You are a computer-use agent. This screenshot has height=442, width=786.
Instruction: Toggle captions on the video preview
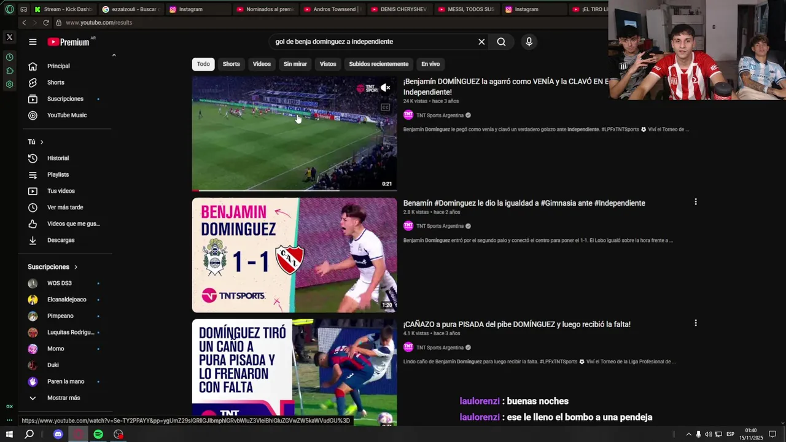[x=385, y=107]
